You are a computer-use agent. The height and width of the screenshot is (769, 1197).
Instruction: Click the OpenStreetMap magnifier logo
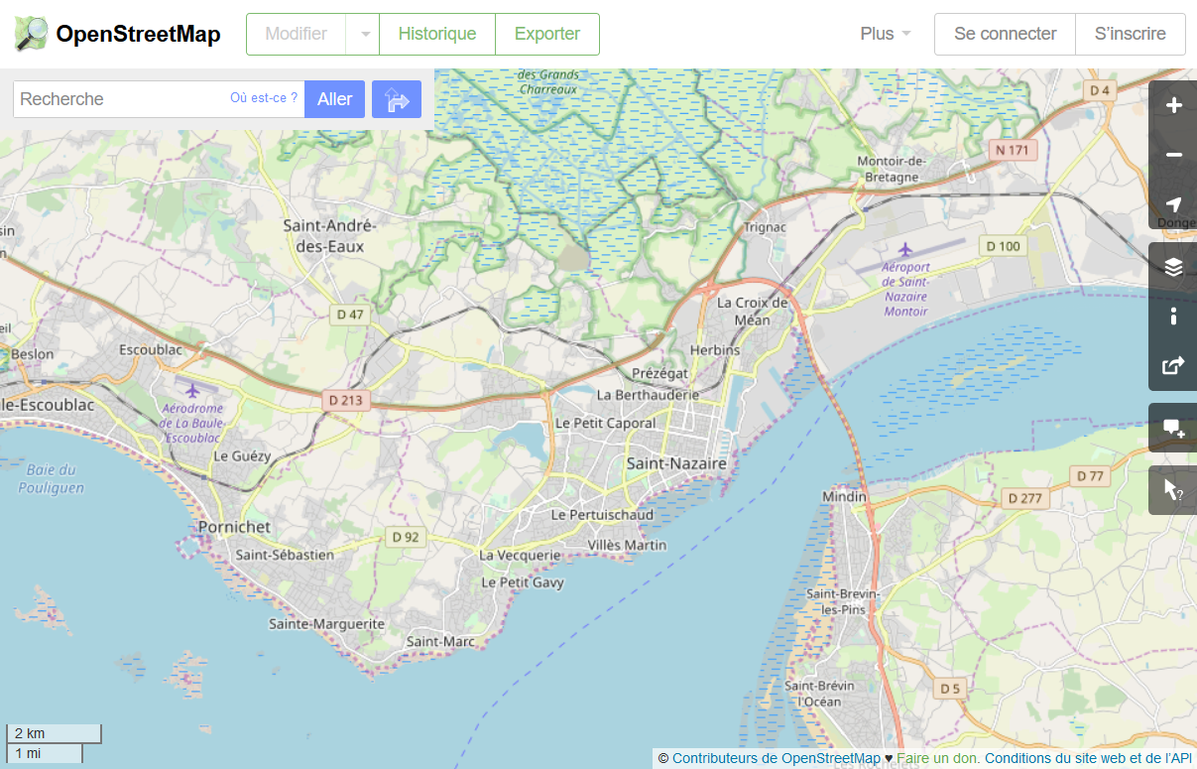click(x=31, y=34)
